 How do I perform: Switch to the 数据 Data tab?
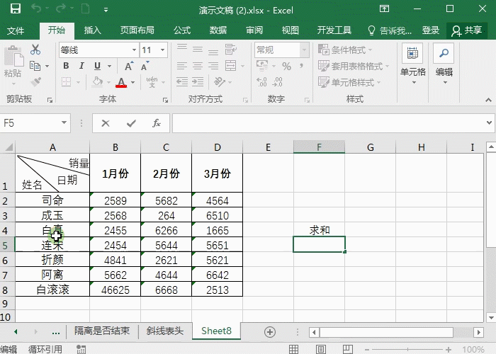(218, 30)
